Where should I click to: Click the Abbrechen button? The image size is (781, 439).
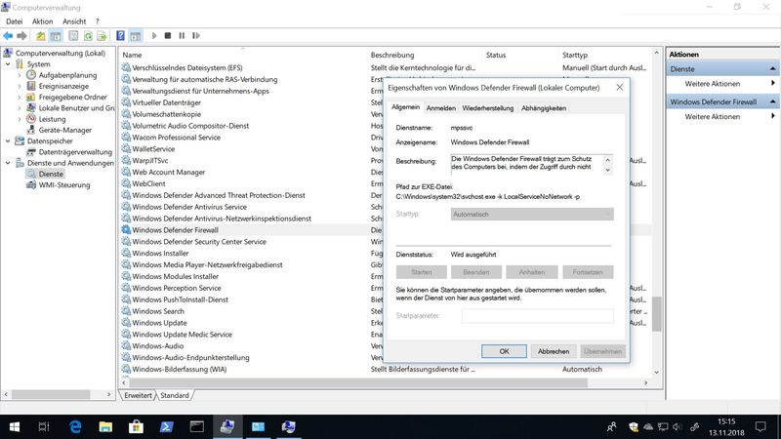554,351
